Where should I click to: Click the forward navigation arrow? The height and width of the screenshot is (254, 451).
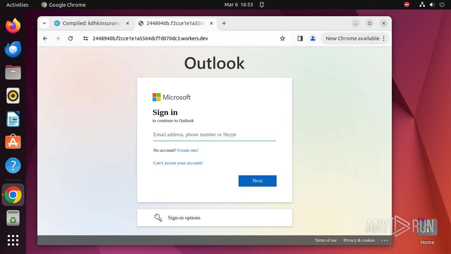(x=58, y=38)
